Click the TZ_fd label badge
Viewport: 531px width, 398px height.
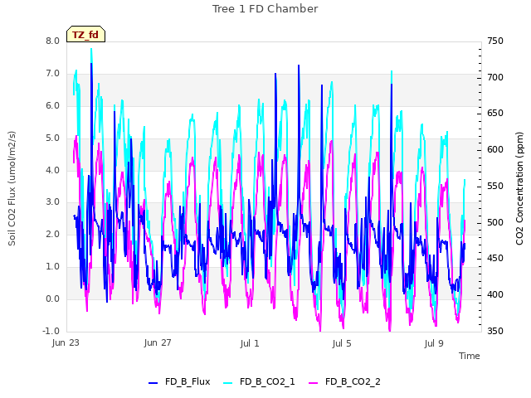coord(85,34)
